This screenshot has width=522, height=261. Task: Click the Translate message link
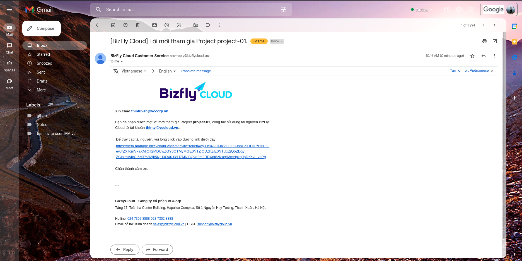196,71
